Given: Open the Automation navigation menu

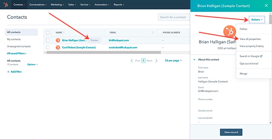Looking at the screenshot, I should click(102, 5).
